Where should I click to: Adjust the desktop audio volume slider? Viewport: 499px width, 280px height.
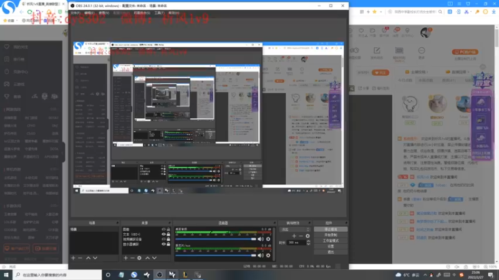(x=216, y=239)
